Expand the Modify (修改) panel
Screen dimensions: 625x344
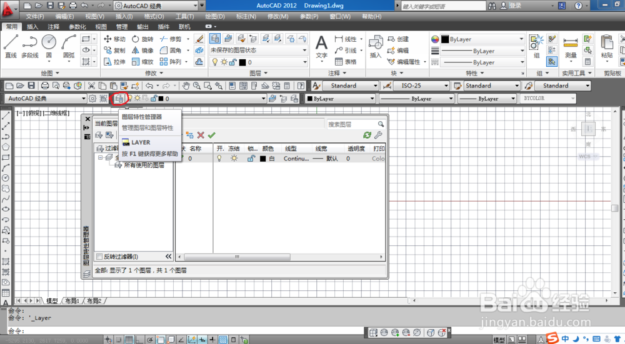click(x=154, y=73)
